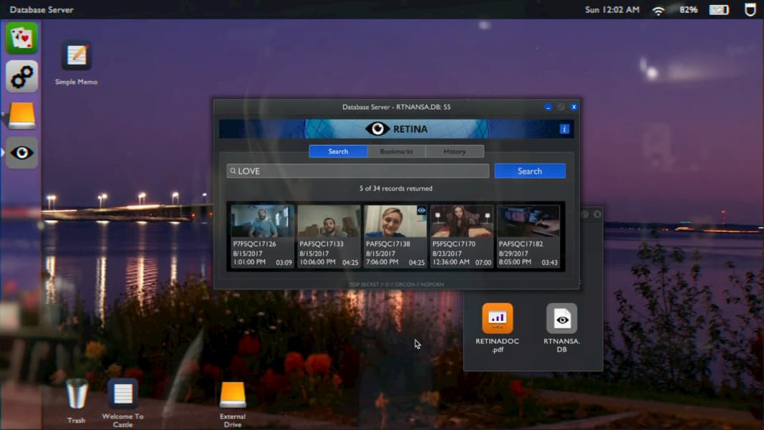764x430 pixels.
Task: Open the orange drive dock icon
Action: 22,115
